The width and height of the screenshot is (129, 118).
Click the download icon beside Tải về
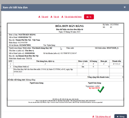coord(51,17)
